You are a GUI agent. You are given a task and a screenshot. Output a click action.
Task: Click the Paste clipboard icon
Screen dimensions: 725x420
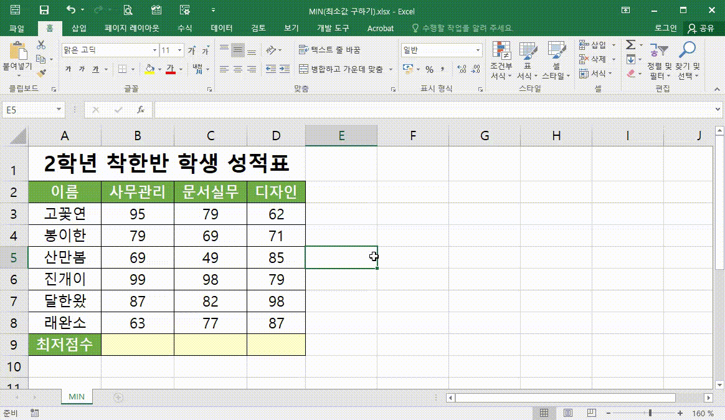17,50
